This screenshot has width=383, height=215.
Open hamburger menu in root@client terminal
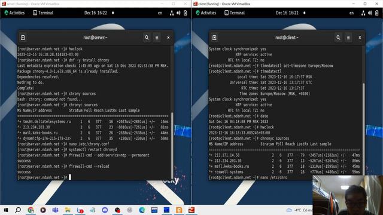pyautogui.click(x=348, y=38)
